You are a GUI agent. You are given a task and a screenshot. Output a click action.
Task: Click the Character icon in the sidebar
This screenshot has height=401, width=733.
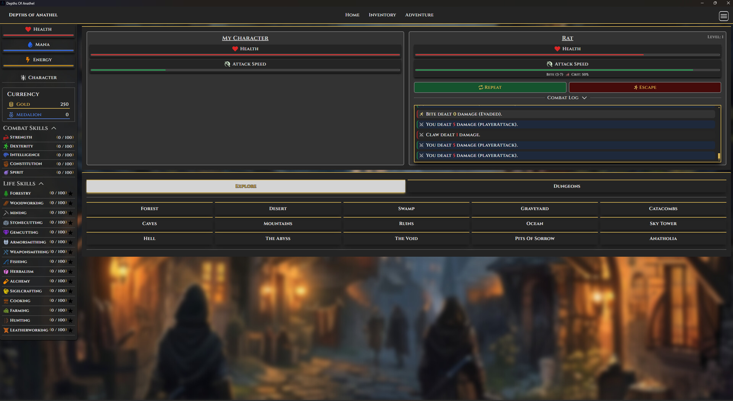(x=23, y=77)
